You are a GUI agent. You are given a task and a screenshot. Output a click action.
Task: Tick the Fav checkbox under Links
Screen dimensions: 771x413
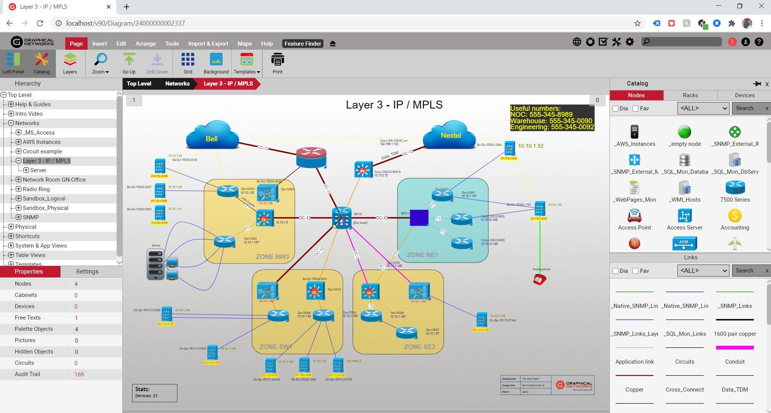click(x=636, y=271)
